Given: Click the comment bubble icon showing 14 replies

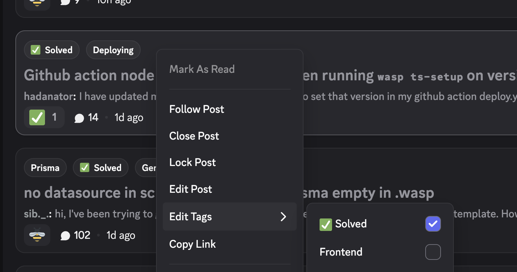Looking at the screenshot, I should [x=79, y=118].
